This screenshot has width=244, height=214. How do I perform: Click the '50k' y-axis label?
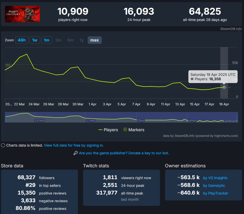[235, 63]
